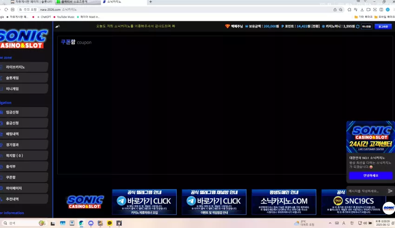Click the 평생도메인 안내 banner
This screenshot has width=395, height=228.
pyautogui.click(x=284, y=202)
